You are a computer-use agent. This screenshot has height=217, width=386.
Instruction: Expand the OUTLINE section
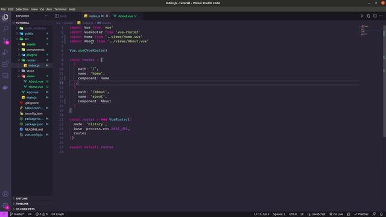tap(32, 198)
